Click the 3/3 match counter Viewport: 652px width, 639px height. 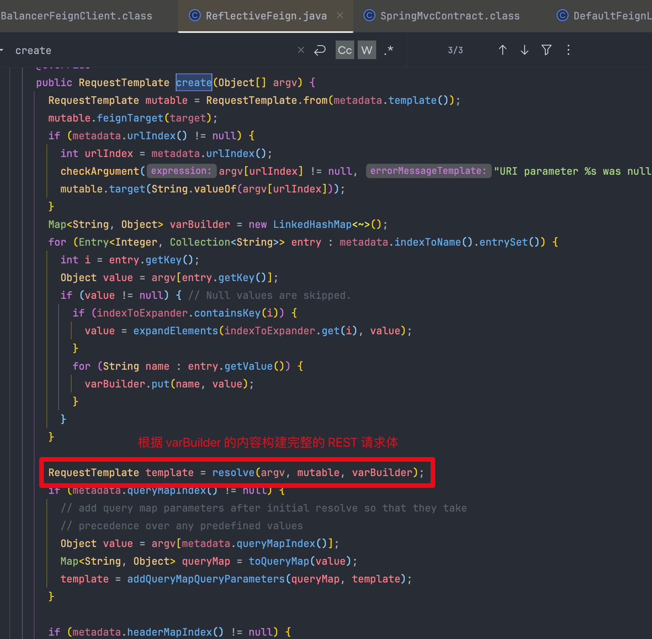click(x=455, y=50)
